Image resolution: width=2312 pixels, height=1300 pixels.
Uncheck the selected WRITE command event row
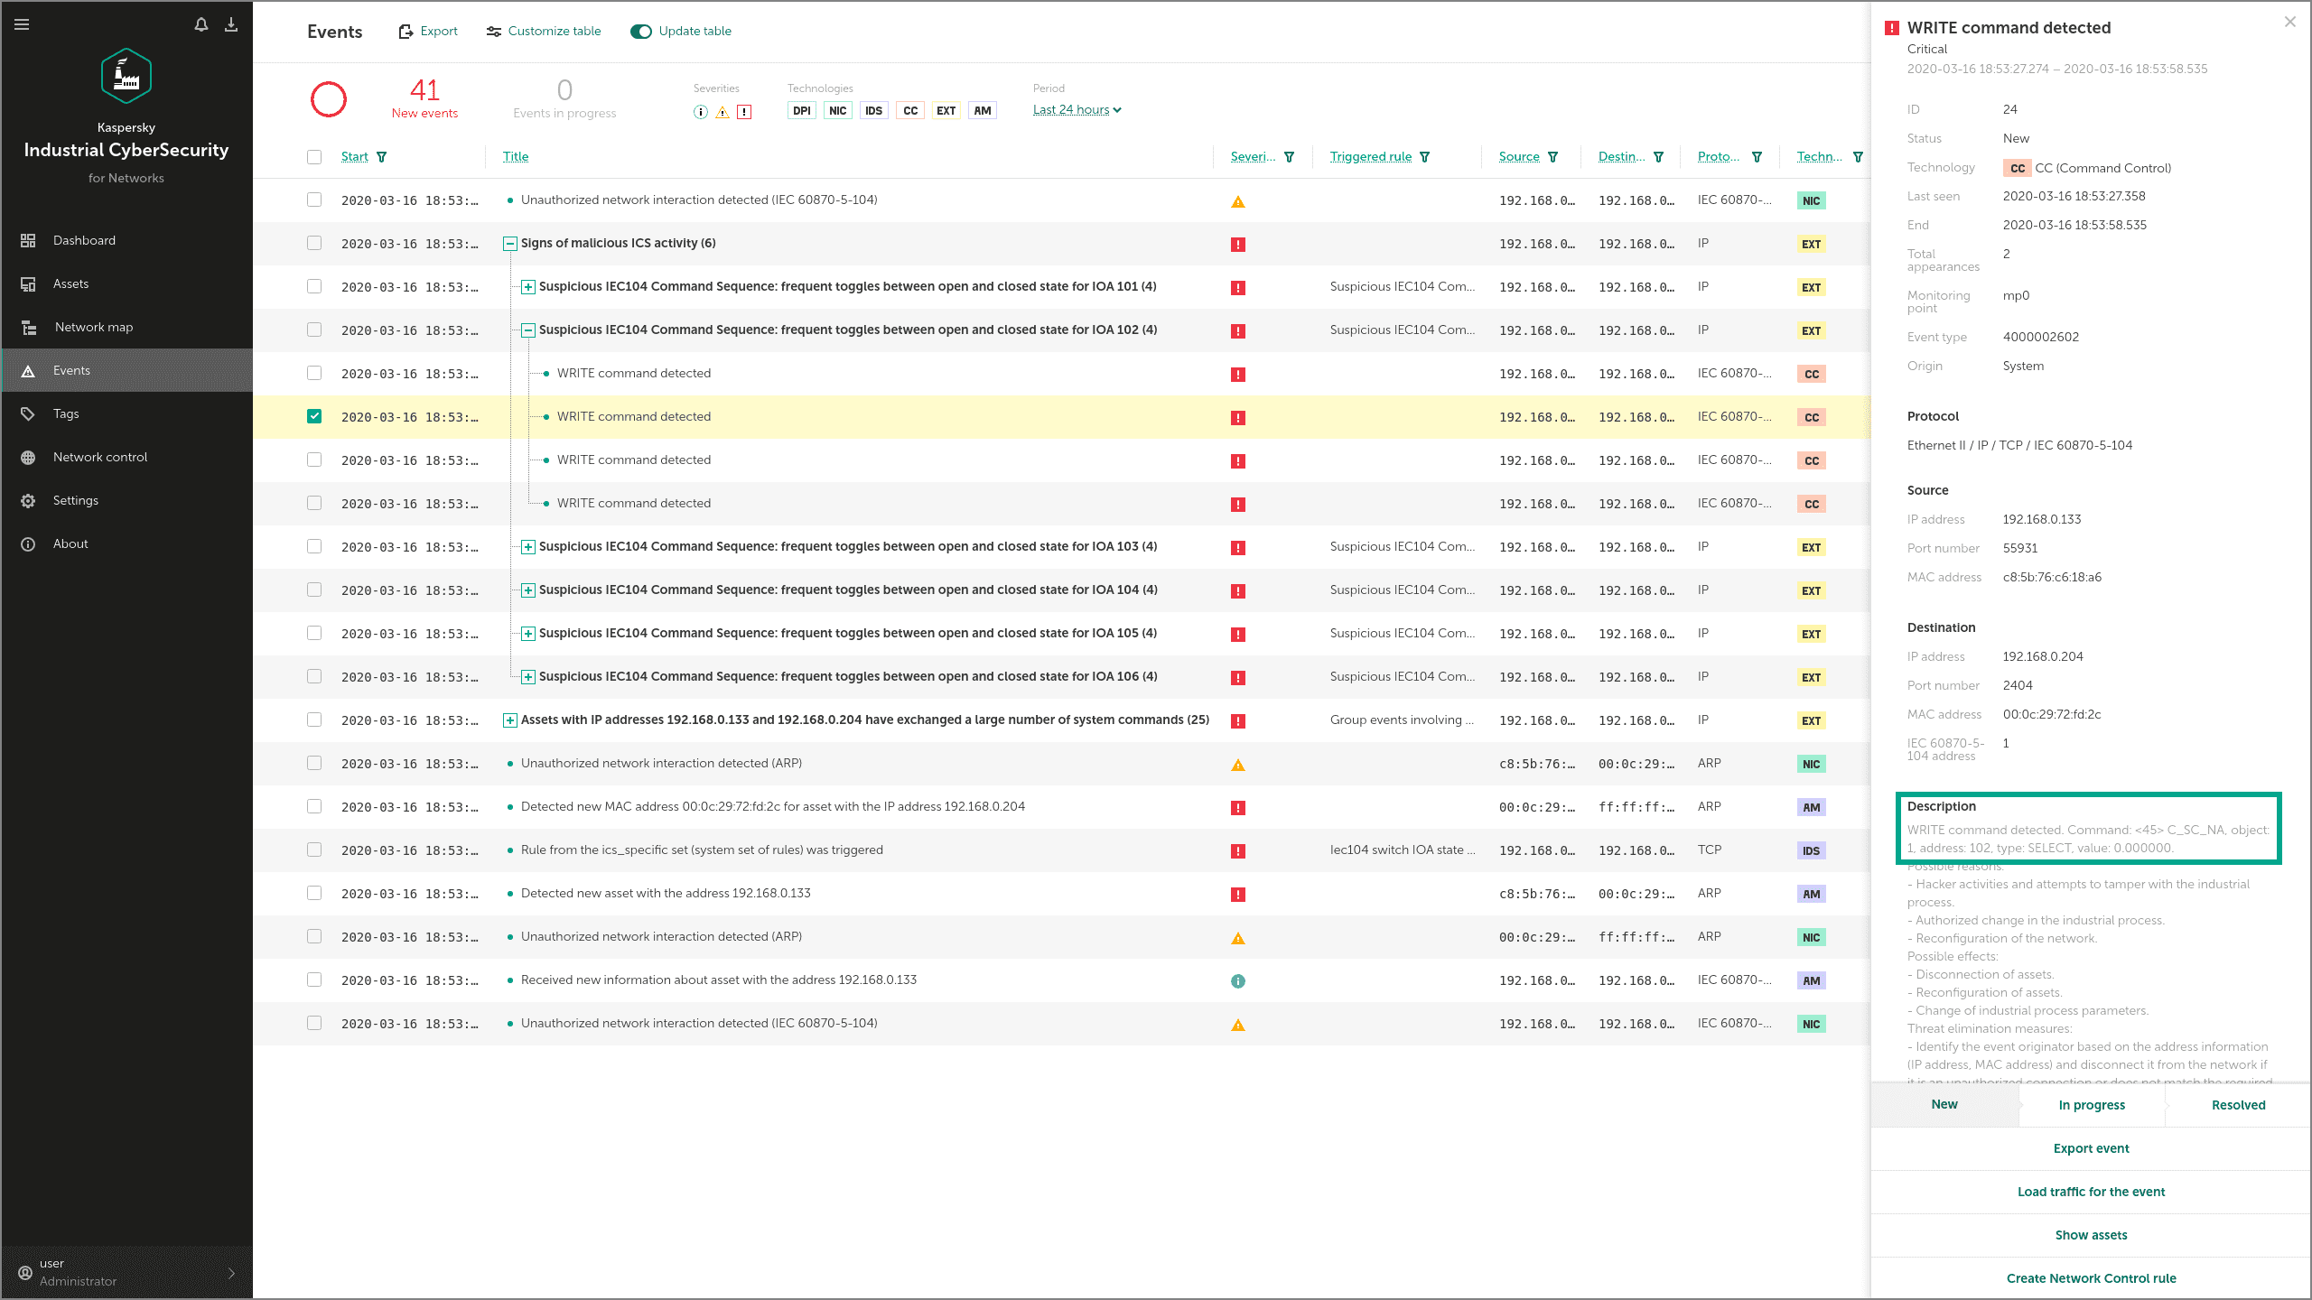point(314,416)
